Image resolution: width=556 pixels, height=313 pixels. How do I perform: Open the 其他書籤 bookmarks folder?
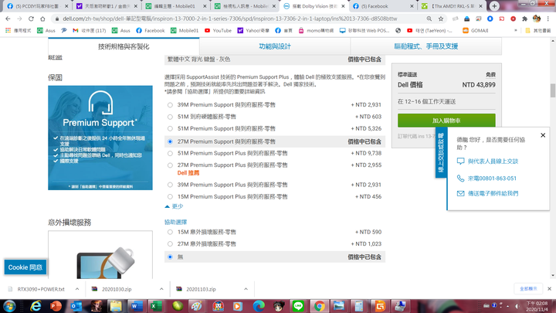point(538,30)
